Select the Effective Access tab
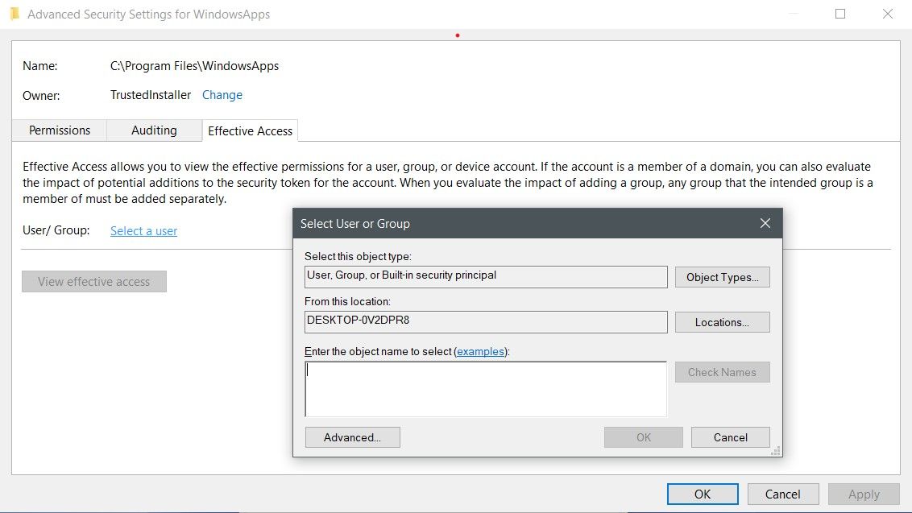The width and height of the screenshot is (912, 513). (250, 130)
